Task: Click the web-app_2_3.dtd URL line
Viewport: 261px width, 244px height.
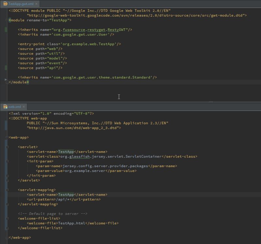Action: [x=74, y=128]
